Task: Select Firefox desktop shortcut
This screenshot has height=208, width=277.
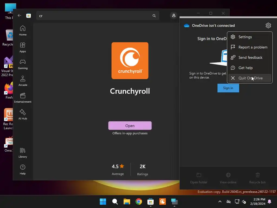Action: [x=9, y=90]
